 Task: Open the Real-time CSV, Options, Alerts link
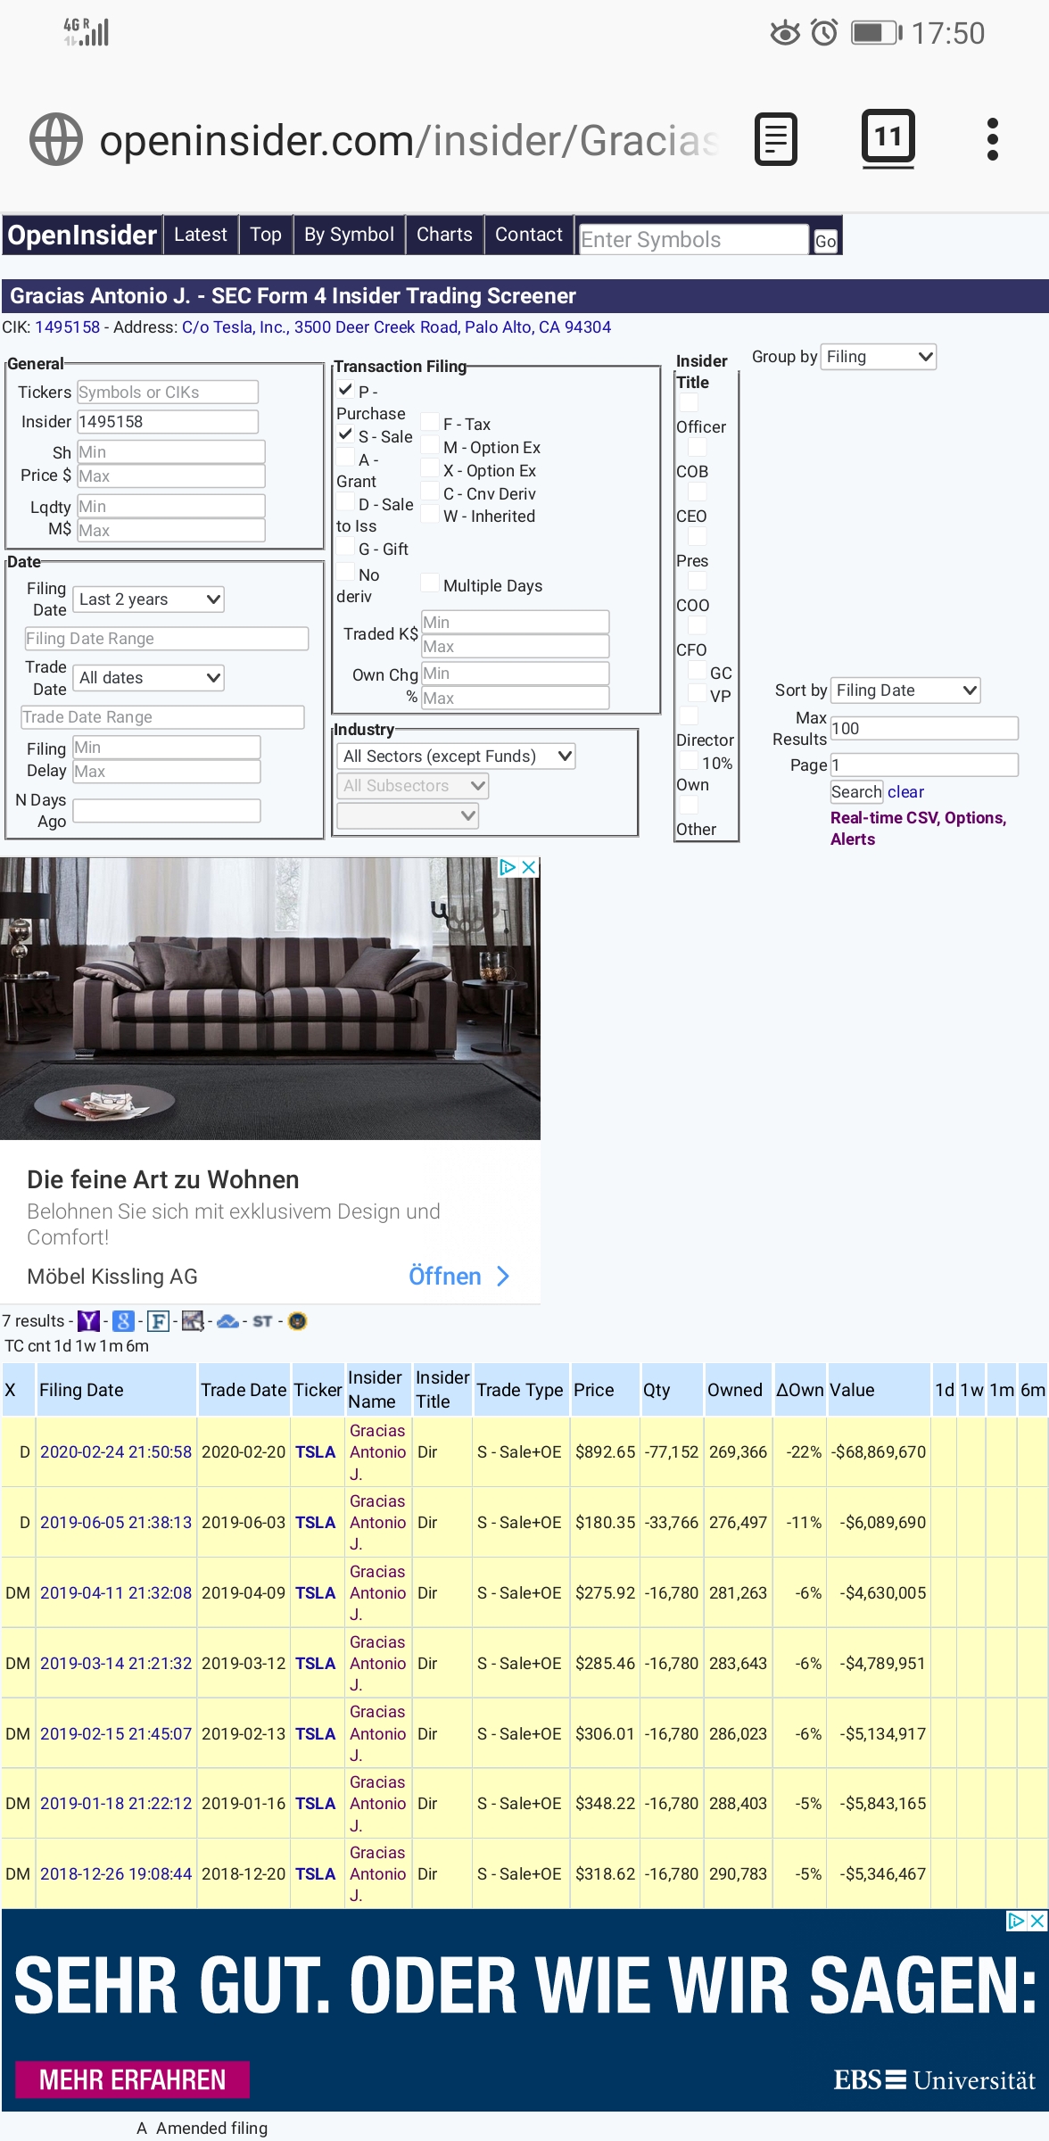[919, 829]
